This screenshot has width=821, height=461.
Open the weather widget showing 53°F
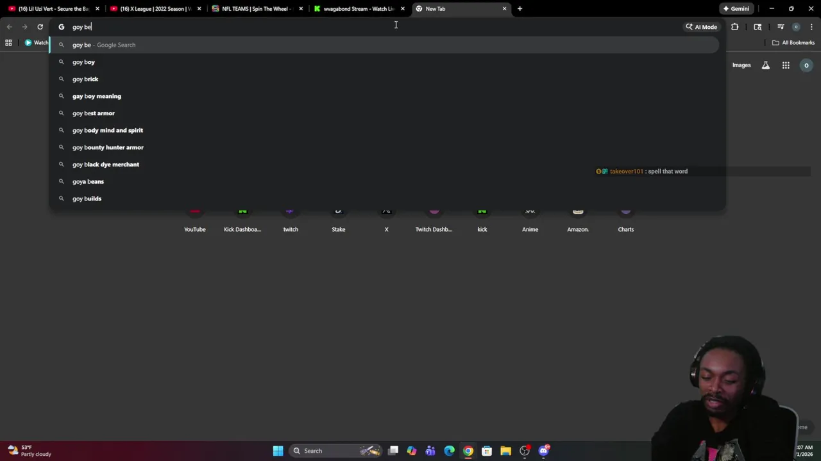(29, 451)
